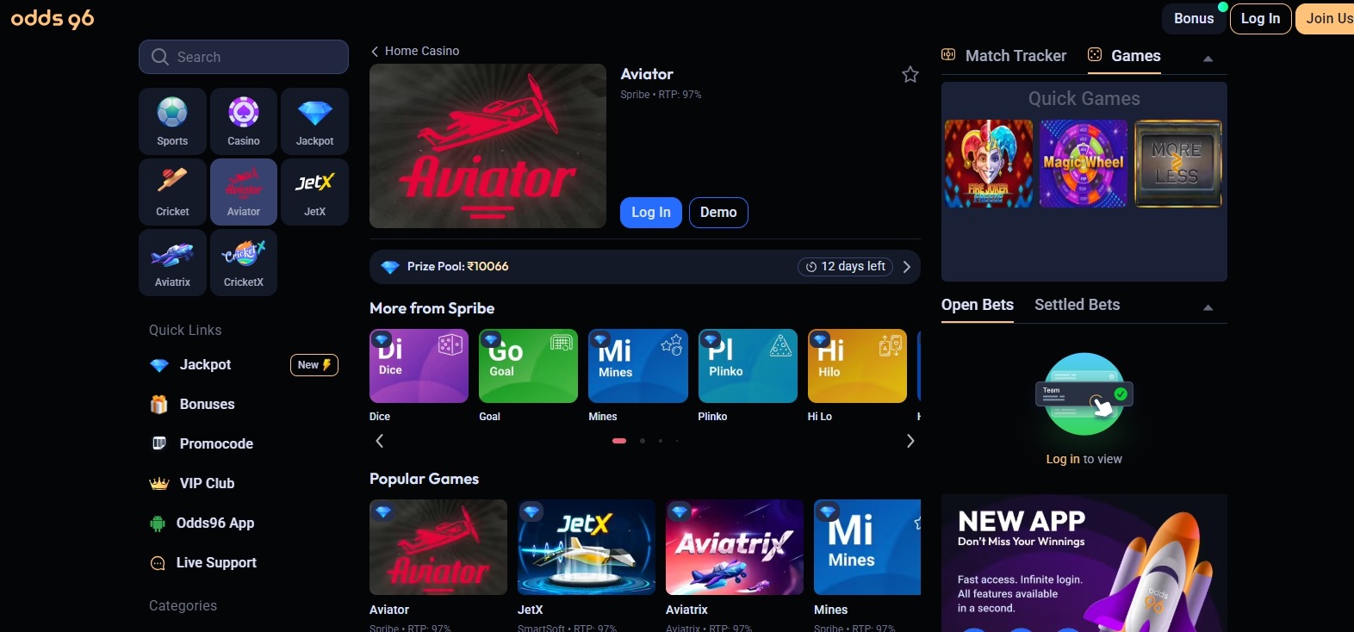The width and height of the screenshot is (1354, 632).
Task: Open the VIP Club link
Action: [207, 484]
